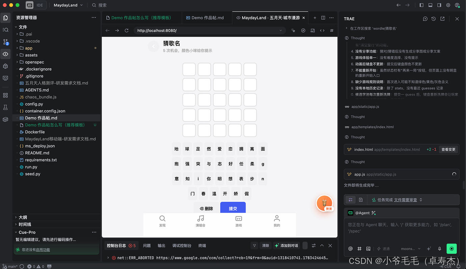
Task: Open the URL bar dropdown chevron
Action: 281,31
